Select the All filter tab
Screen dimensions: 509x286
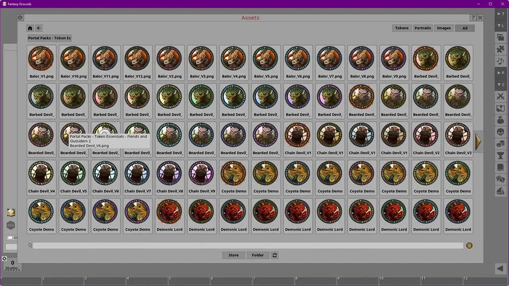point(465,28)
